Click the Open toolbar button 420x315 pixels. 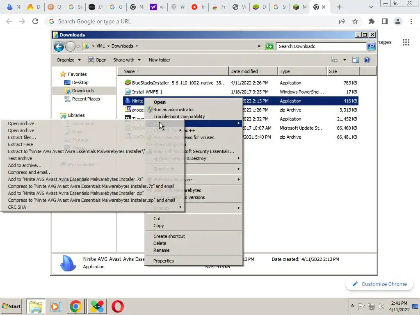click(98, 60)
